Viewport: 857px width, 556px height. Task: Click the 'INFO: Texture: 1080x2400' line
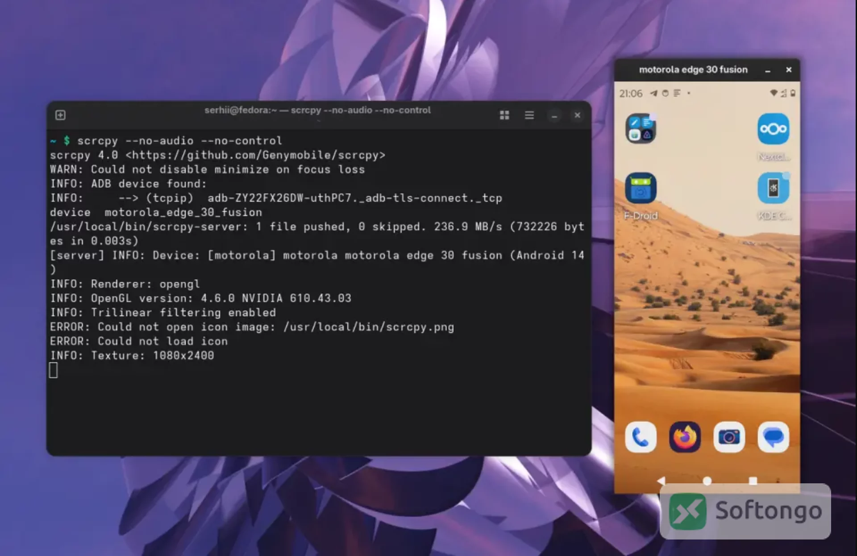pos(132,355)
